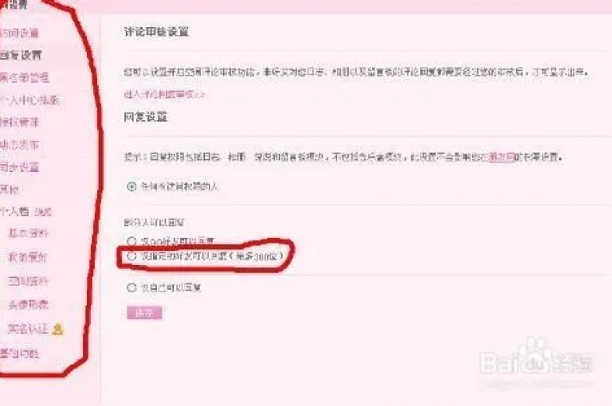Open the 朋友网 link in hint text
Screen dimensions: 612x406
(x=501, y=157)
